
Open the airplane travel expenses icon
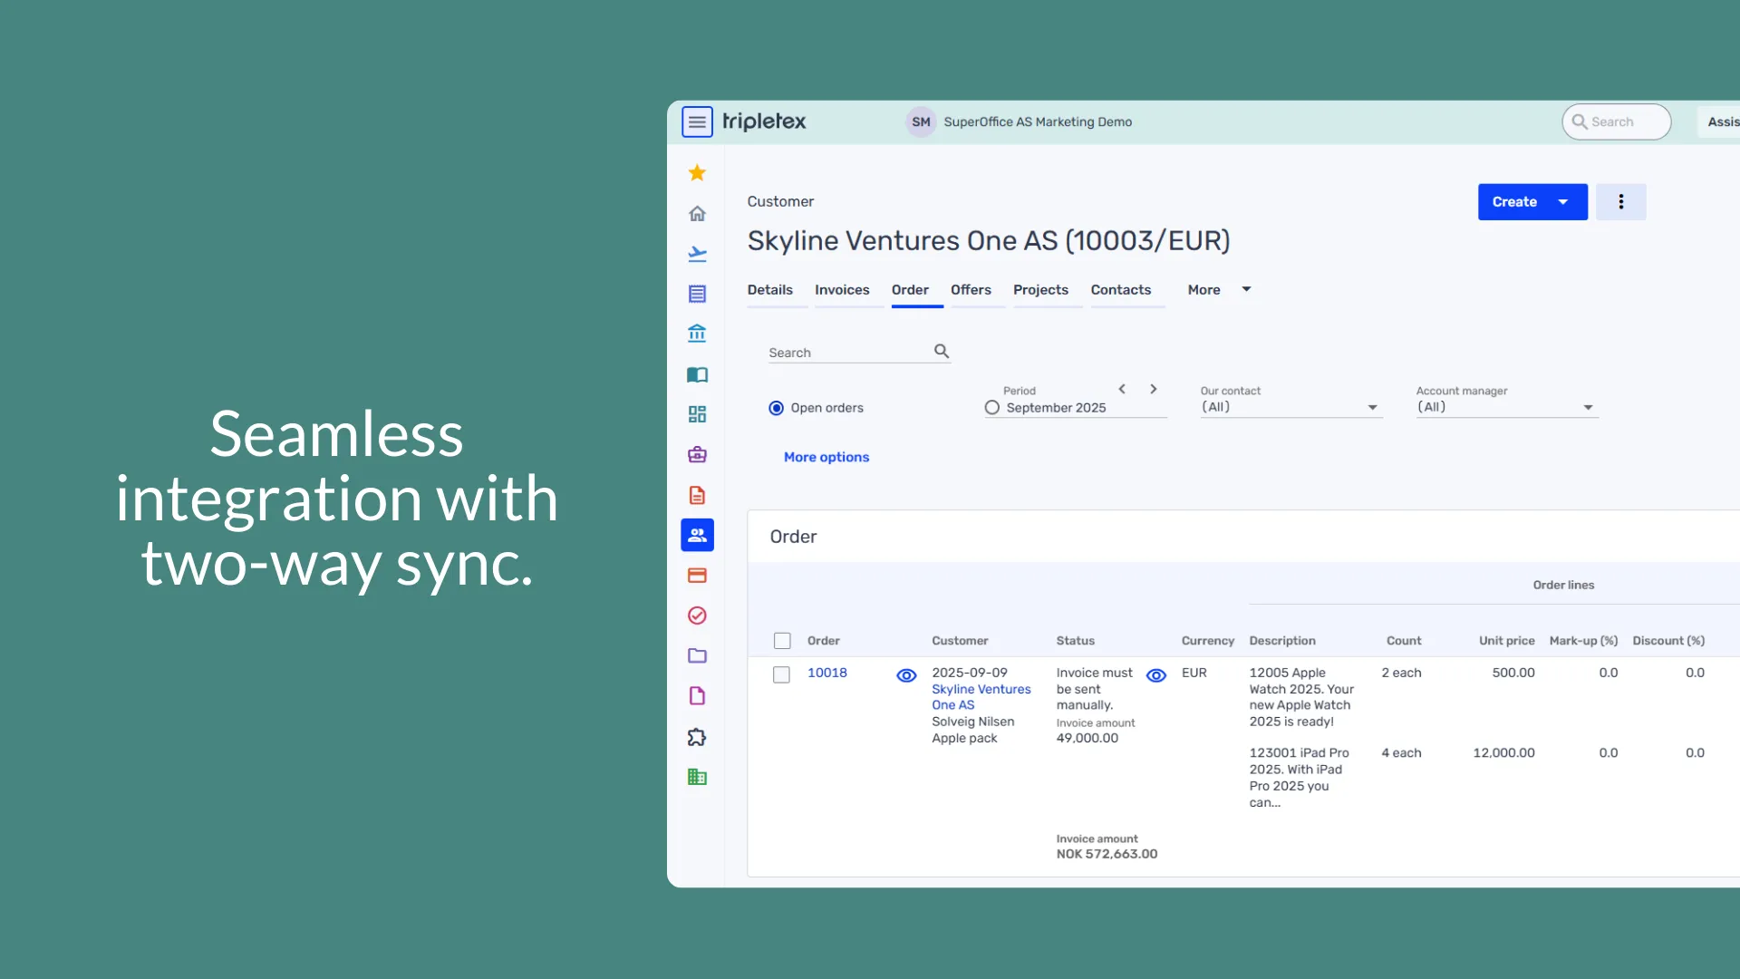point(697,254)
